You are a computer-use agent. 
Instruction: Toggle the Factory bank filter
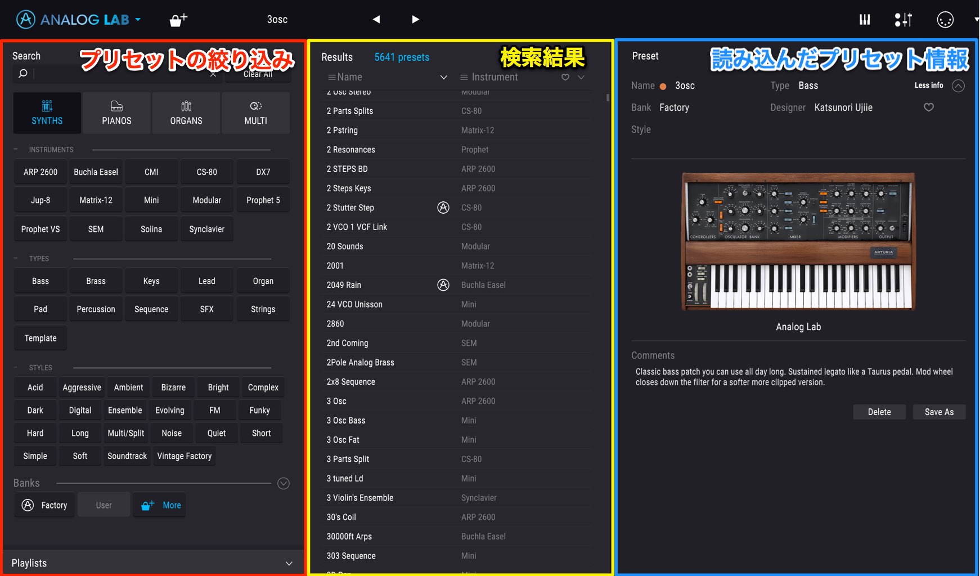point(44,505)
